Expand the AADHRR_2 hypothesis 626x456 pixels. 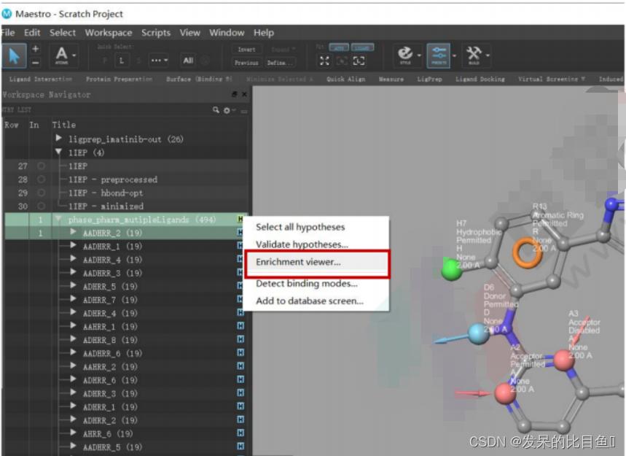[x=73, y=232]
